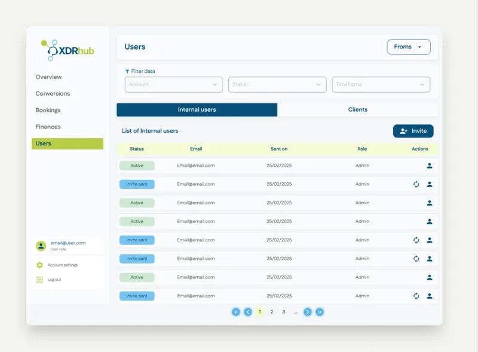Click the Actions column header
The image size is (478, 352).
pos(420,149)
